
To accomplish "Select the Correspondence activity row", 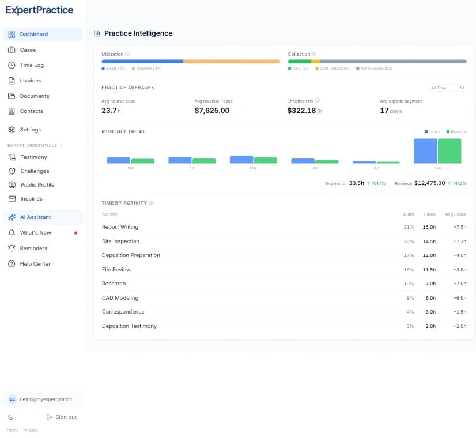I will coord(284,312).
